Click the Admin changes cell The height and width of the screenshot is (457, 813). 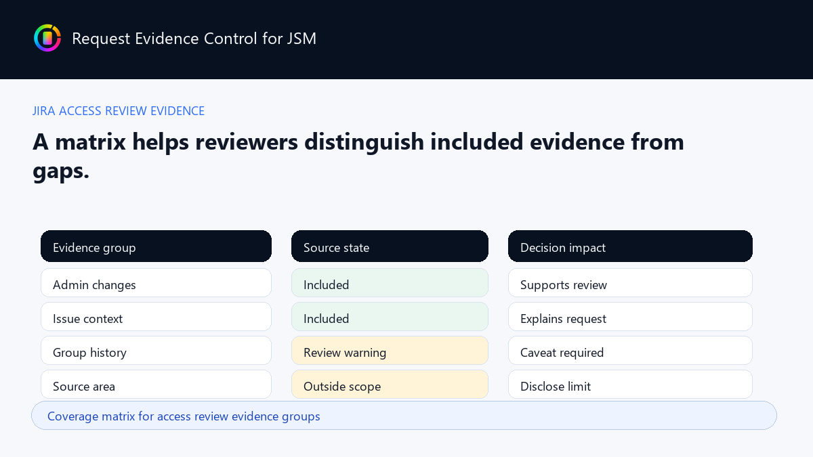pyautogui.click(x=156, y=283)
